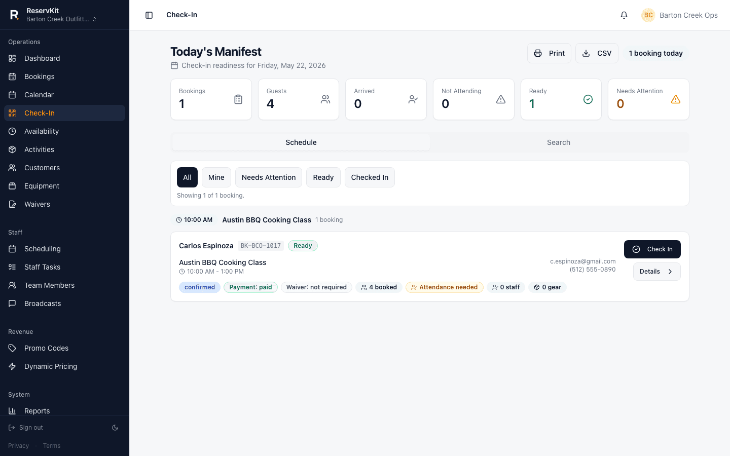Open Details for Carlos Espinoza booking
Screen dimensions: 730x456
tap(657, 272)
